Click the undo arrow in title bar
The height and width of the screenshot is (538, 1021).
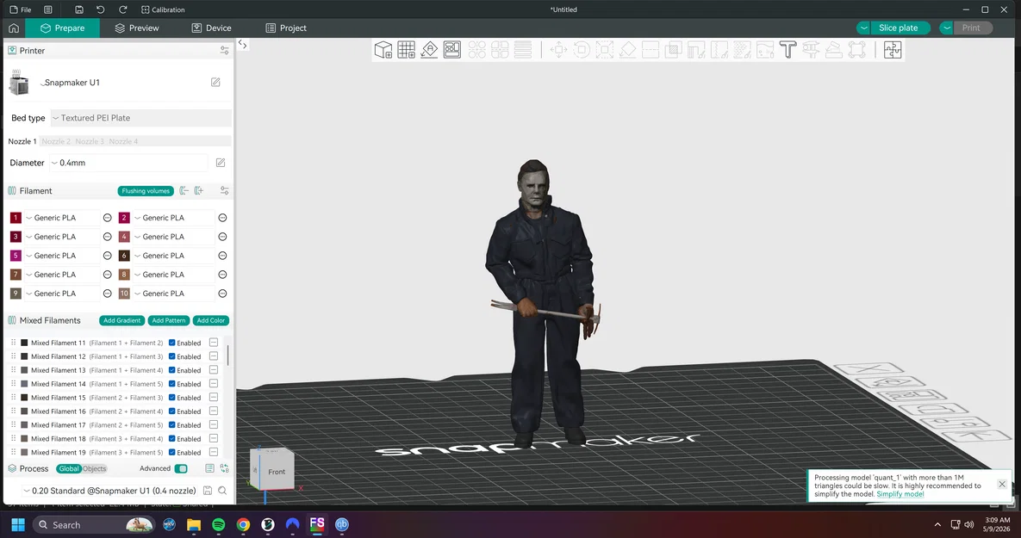[x=100, y=9]
